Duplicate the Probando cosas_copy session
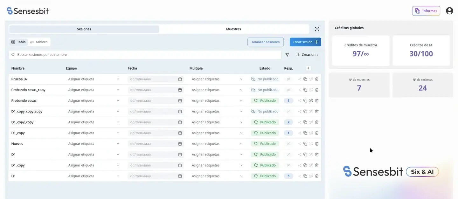The image size is (458, 199). coord(305,90)
